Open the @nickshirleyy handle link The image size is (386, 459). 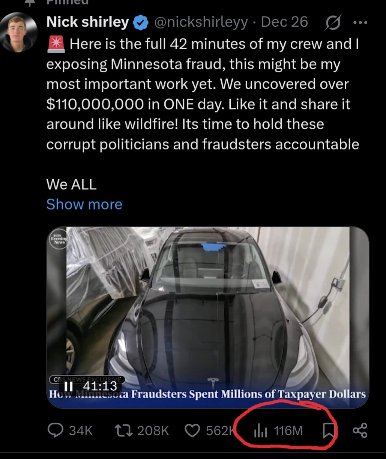201,22
